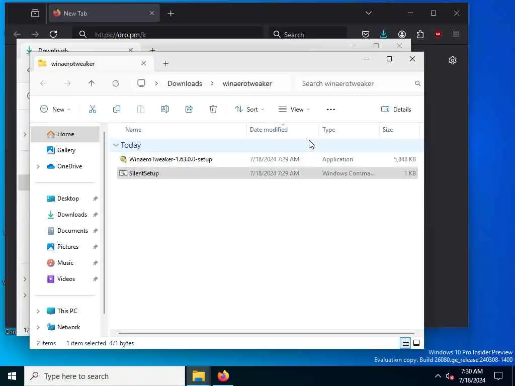Click the Share icon in Explorer toolbar
This screenshot has width=515, height=386.
coord(189,109)
